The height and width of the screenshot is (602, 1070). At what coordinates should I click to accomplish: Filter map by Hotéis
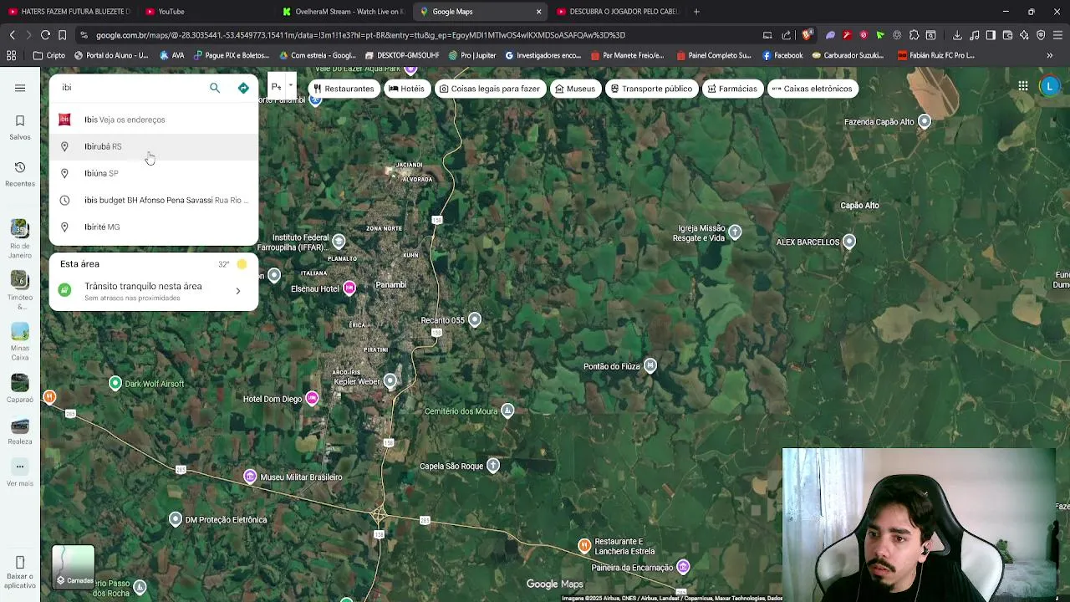[x=407, y=89]
